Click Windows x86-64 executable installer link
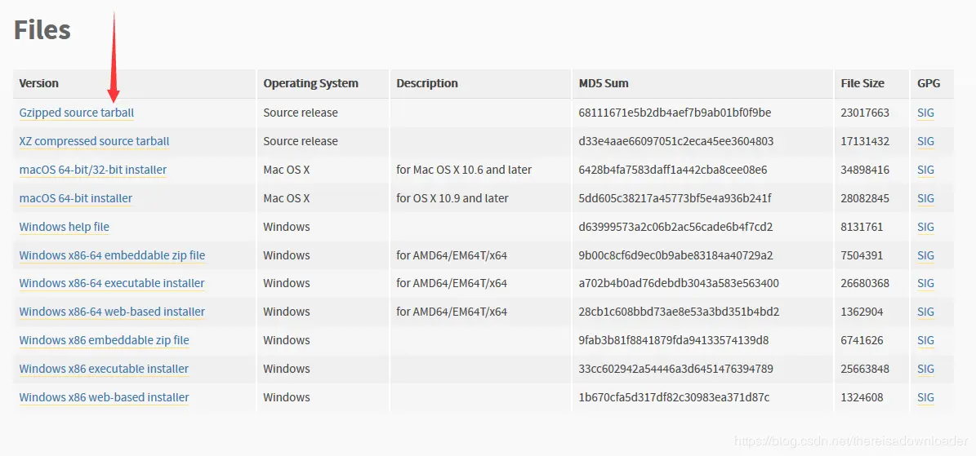976x456 pixels. (x=112, y=283)
